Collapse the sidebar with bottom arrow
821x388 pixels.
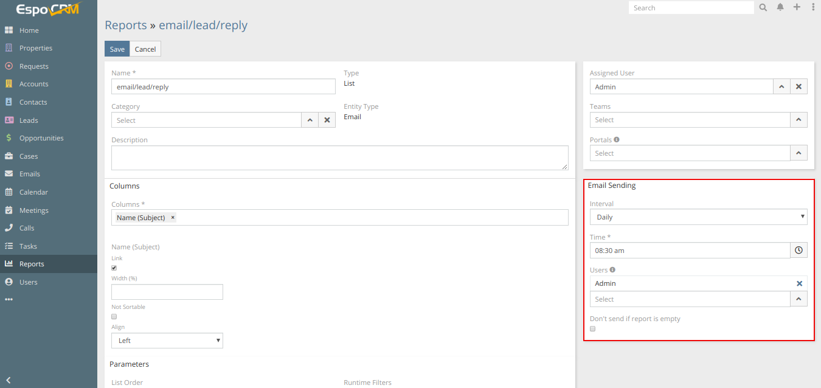(x=9, y=380)
